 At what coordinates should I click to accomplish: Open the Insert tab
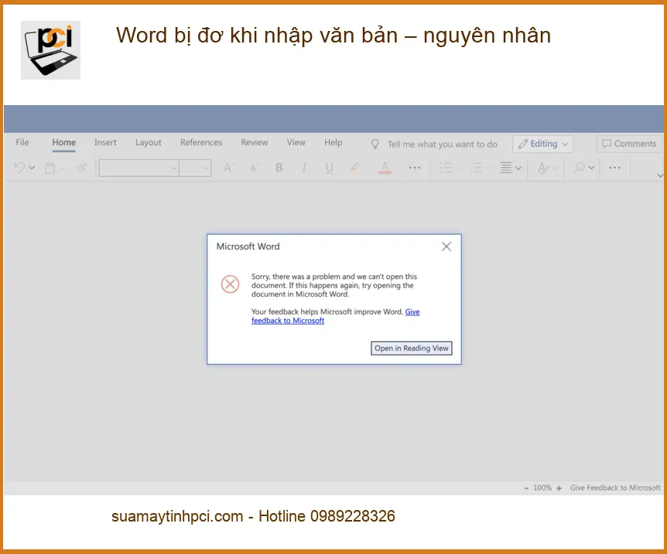(x=105, y=142)
